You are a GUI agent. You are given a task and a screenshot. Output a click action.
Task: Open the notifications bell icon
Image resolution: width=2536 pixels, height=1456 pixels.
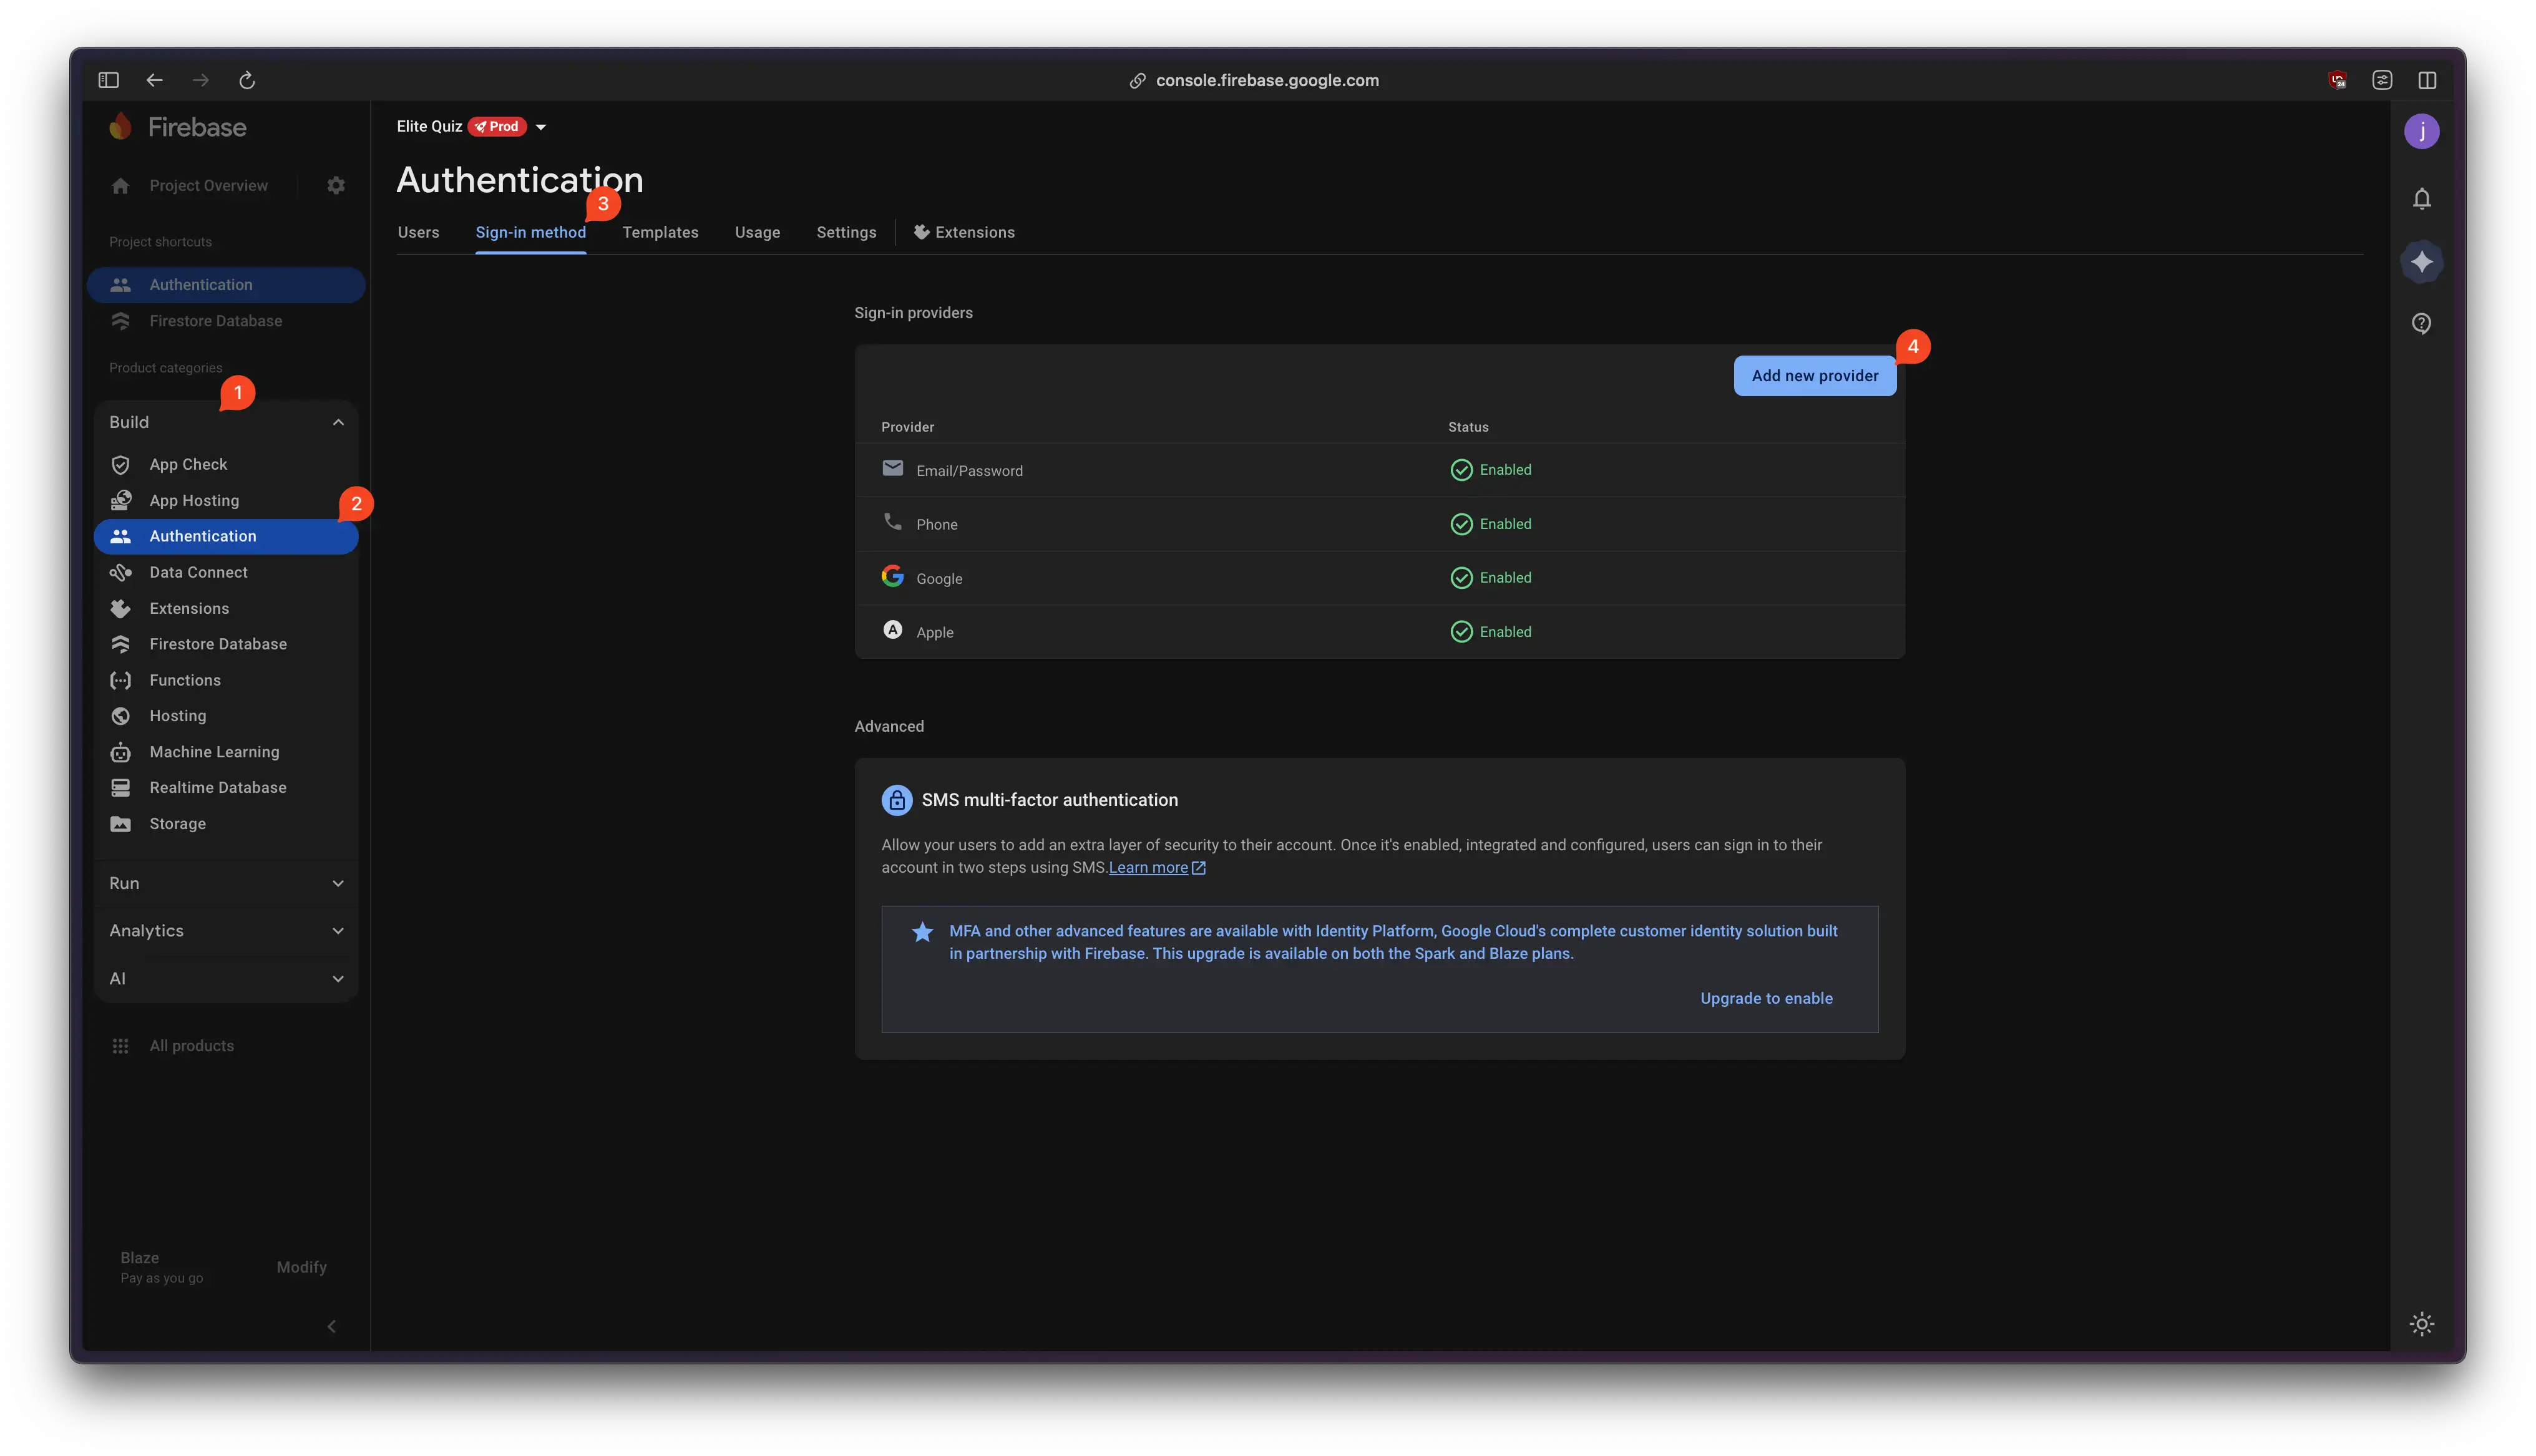click(x=2421, y=199)
